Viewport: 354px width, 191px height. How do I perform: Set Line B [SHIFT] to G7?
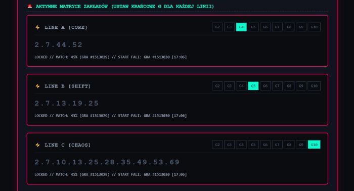(x=277, y=86)
